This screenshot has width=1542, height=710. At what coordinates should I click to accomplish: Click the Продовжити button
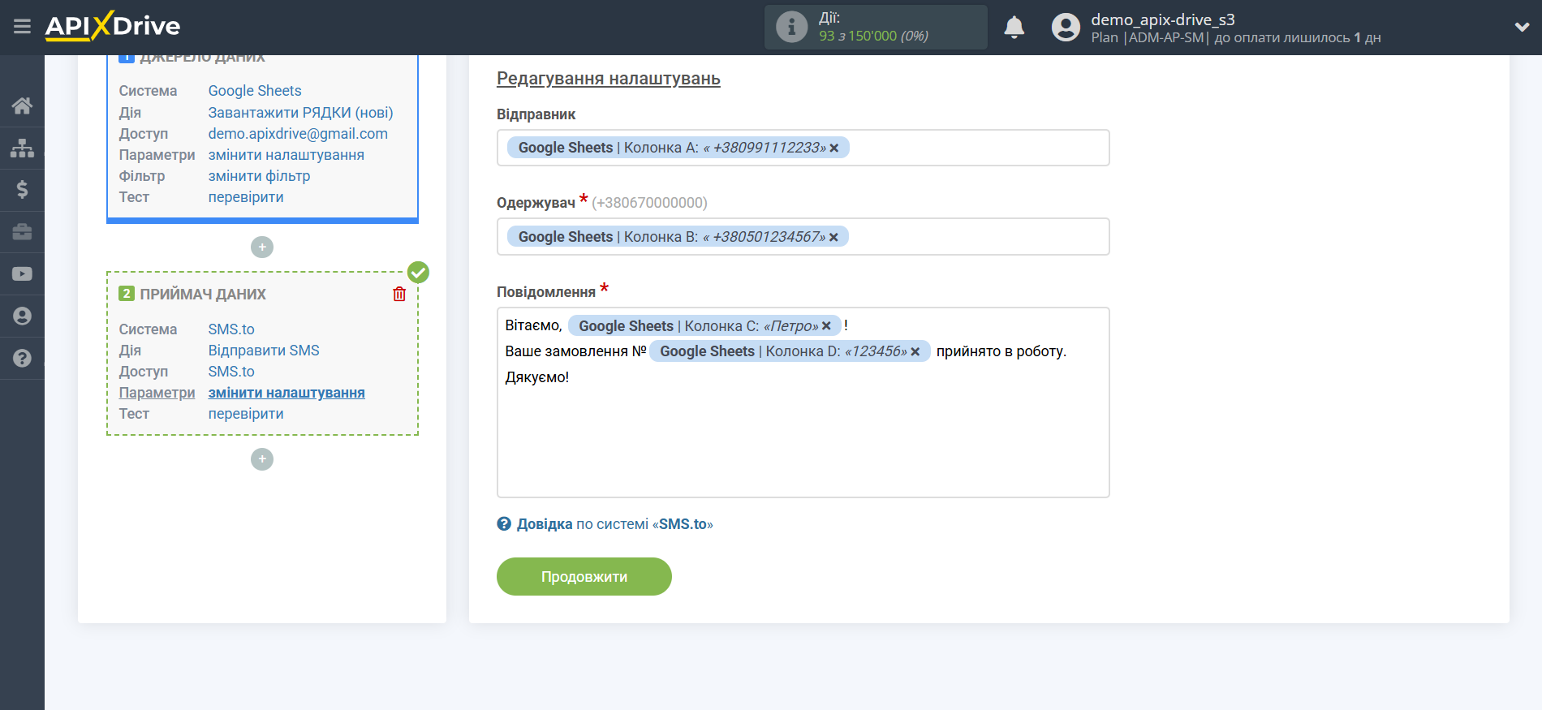click(584, 577)
